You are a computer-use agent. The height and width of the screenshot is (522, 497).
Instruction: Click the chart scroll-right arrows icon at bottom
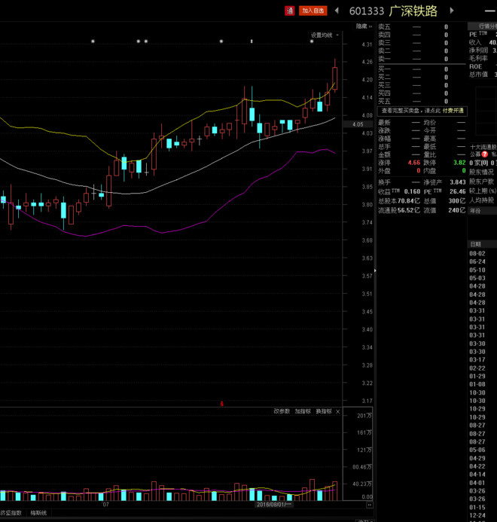[370, 505]
